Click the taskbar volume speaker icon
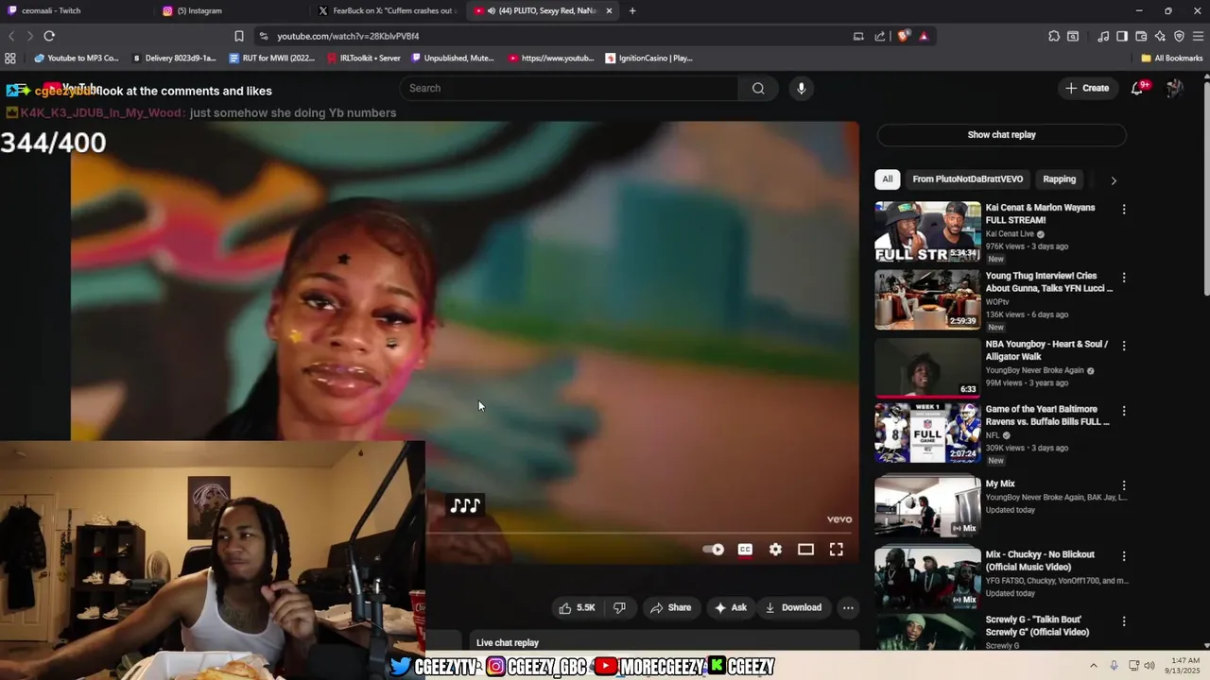 [1149, 666]
